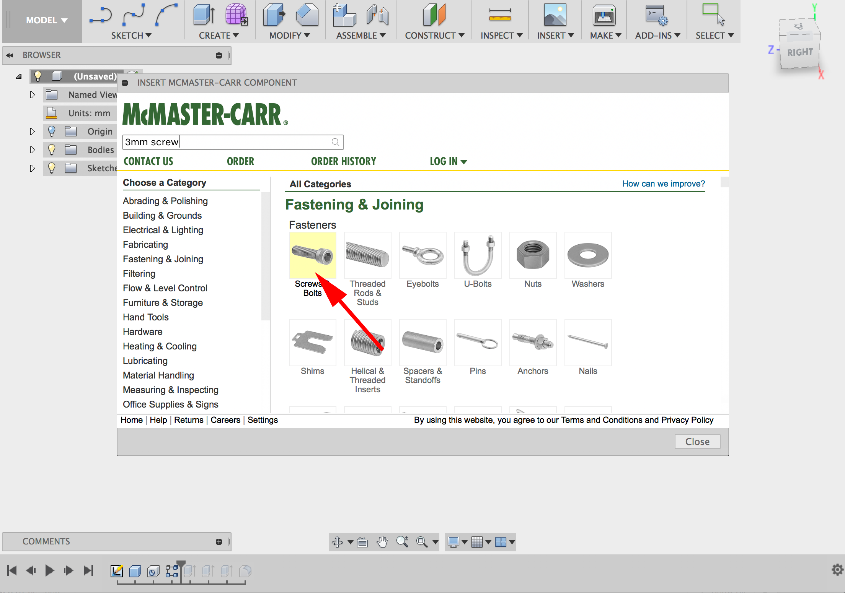The height and width of the screenshot is (593, 845).
Task: Toggle visibility bulb of Sketches folder
Action: pos(52,168)
